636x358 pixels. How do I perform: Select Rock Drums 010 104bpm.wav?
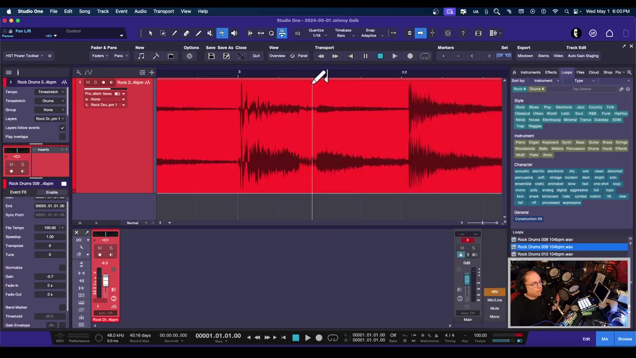click(x=569, y=254)
